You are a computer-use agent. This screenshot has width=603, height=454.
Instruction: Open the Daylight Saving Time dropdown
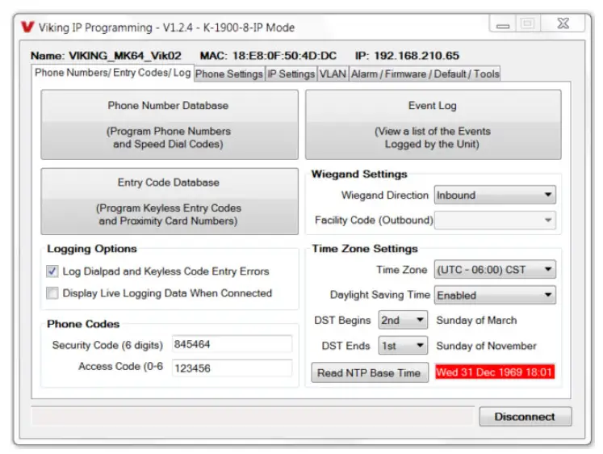click(x=495, y=295)
